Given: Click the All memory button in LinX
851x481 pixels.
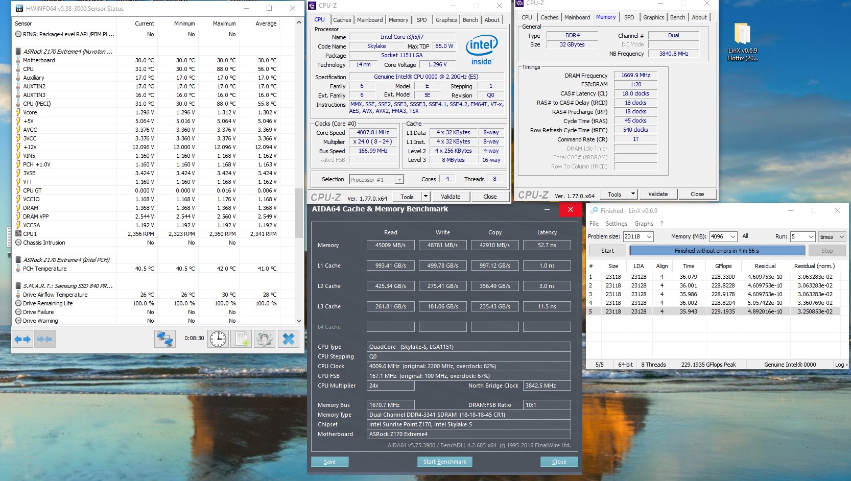Looking at the screenshot, I should pyautogui.click(x=745, y=236).
